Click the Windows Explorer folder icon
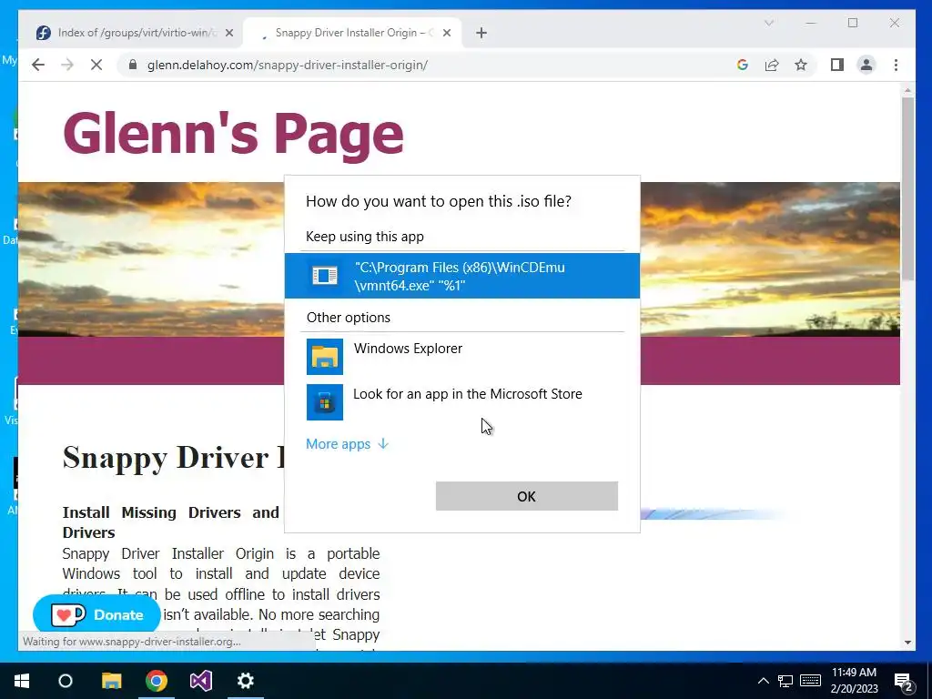The height and width of the screenshot is (699, 932). click(x=325, y=357)
